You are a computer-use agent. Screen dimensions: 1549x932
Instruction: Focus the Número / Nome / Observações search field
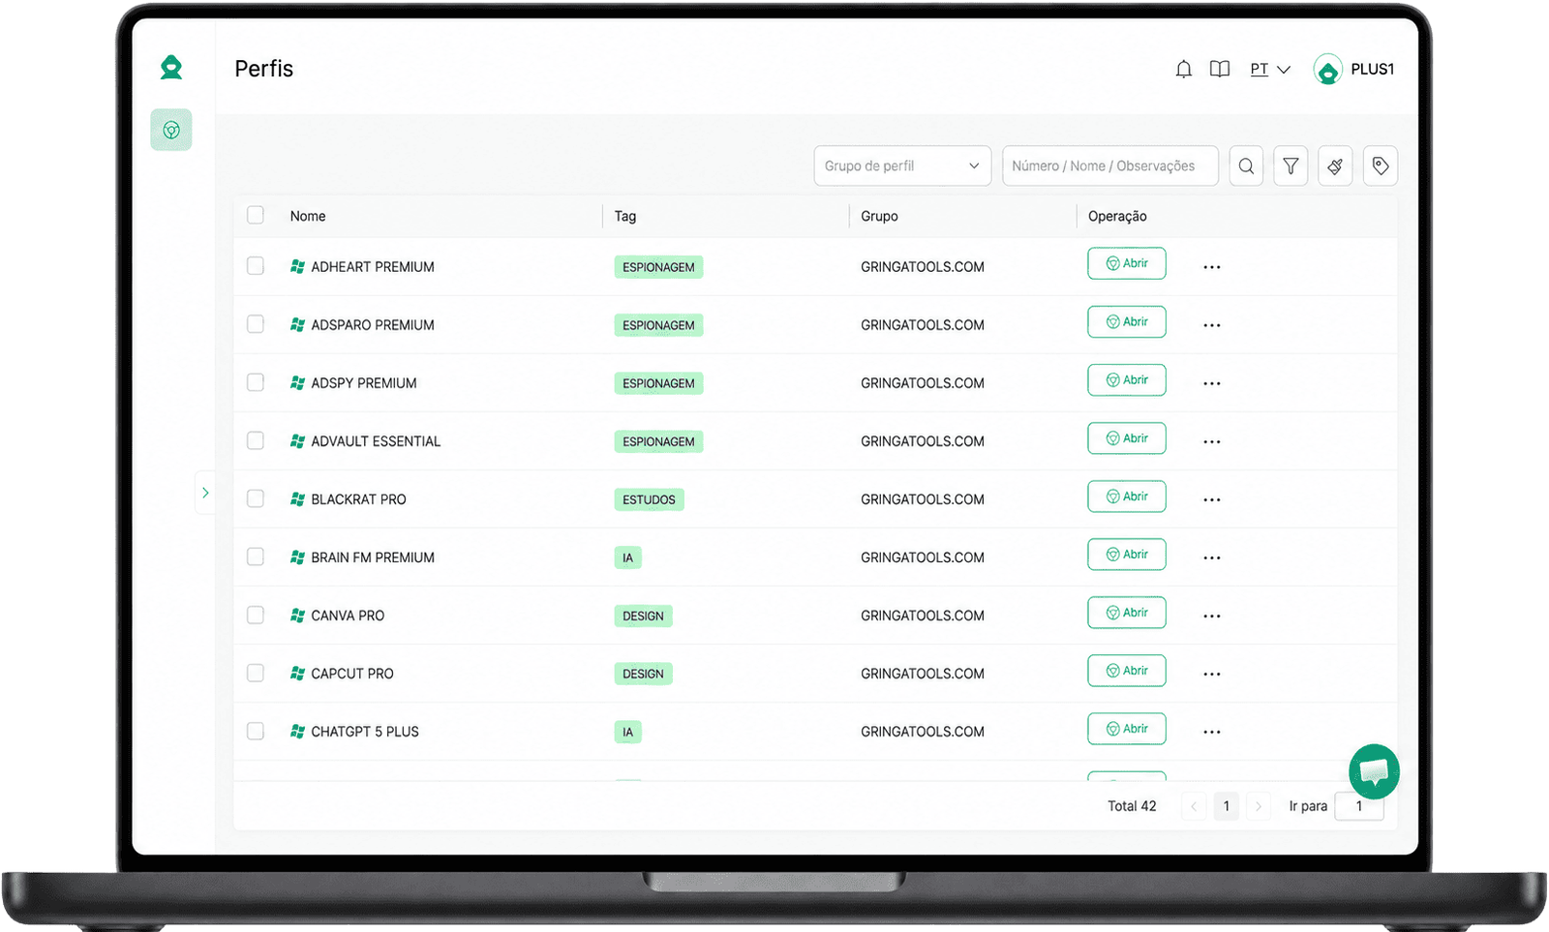click(1110, 166)
